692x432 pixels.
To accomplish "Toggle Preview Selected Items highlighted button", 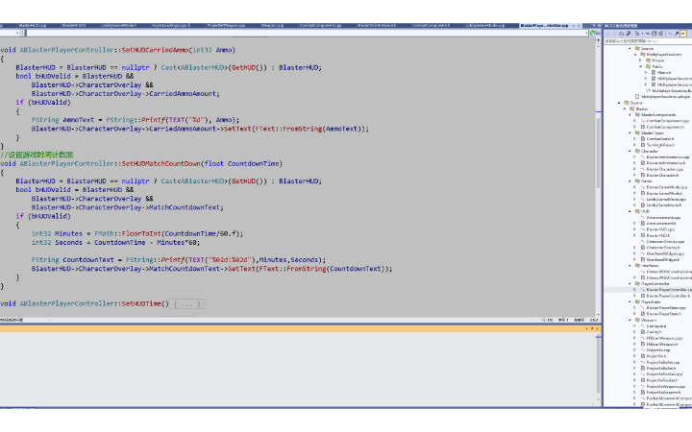I will [x=683, y=34].
